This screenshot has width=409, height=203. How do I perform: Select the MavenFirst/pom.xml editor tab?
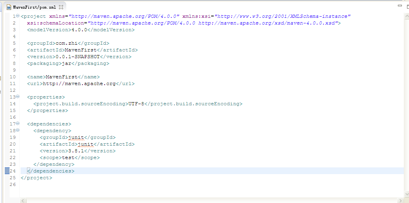(x=35, y=7)
